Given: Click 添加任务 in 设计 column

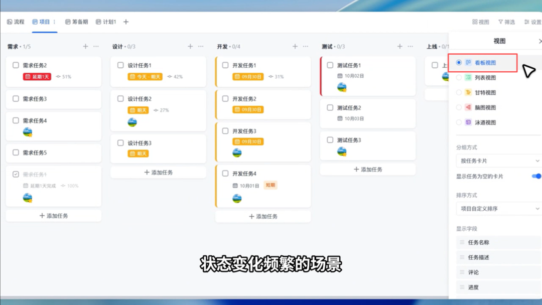Looking at the screenshot, I should [158, 173].
